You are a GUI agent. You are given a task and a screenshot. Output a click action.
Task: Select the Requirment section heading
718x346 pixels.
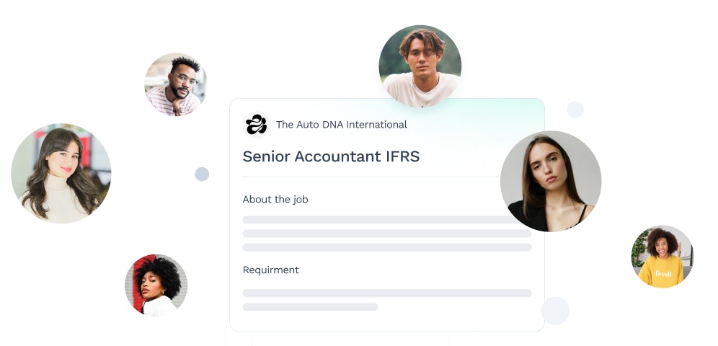tap(270, 270)
